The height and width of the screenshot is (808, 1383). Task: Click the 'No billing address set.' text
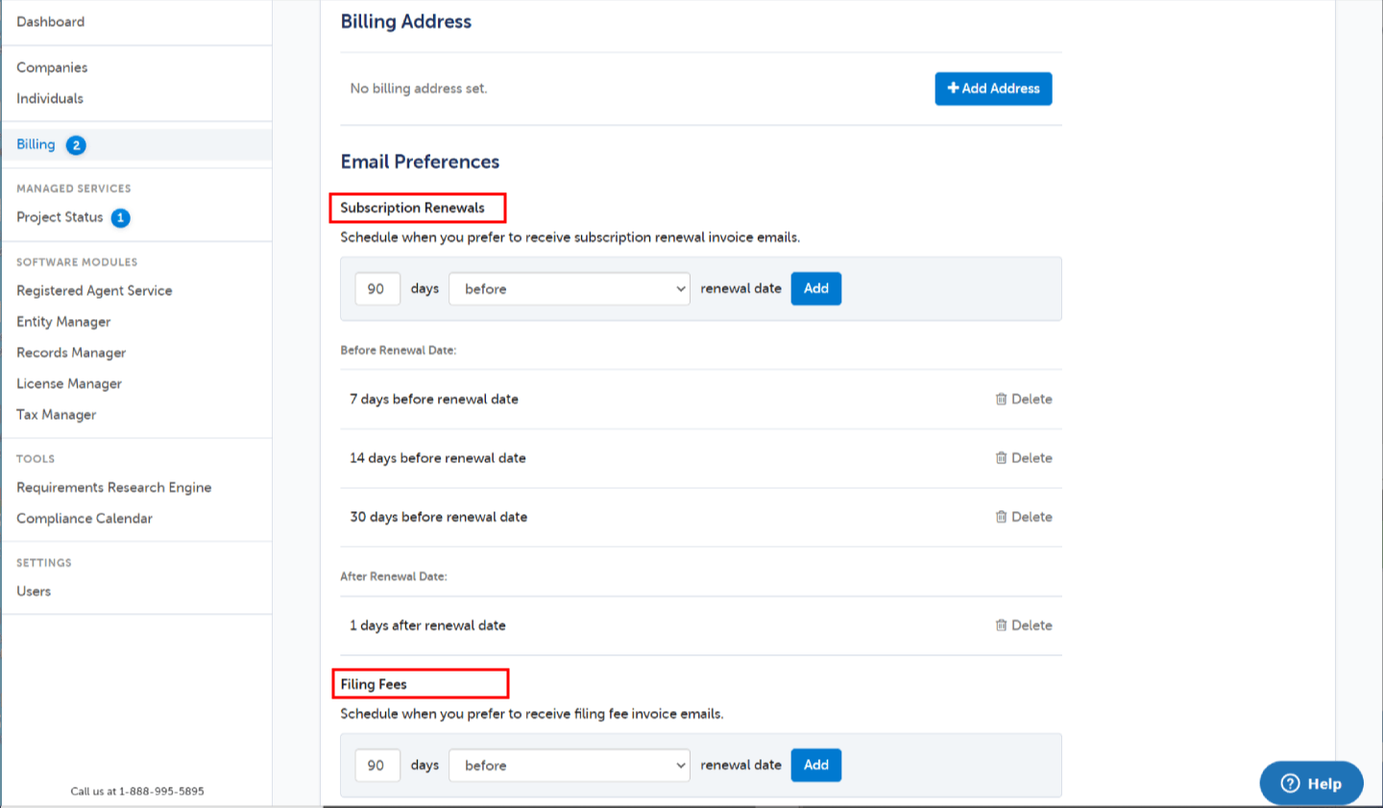pos(419,88)
